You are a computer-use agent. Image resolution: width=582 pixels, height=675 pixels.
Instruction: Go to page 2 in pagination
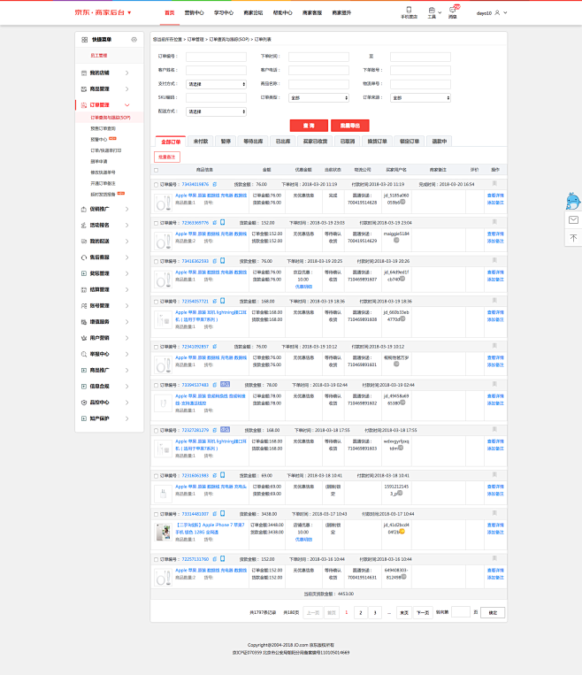[x=360, y=612]
